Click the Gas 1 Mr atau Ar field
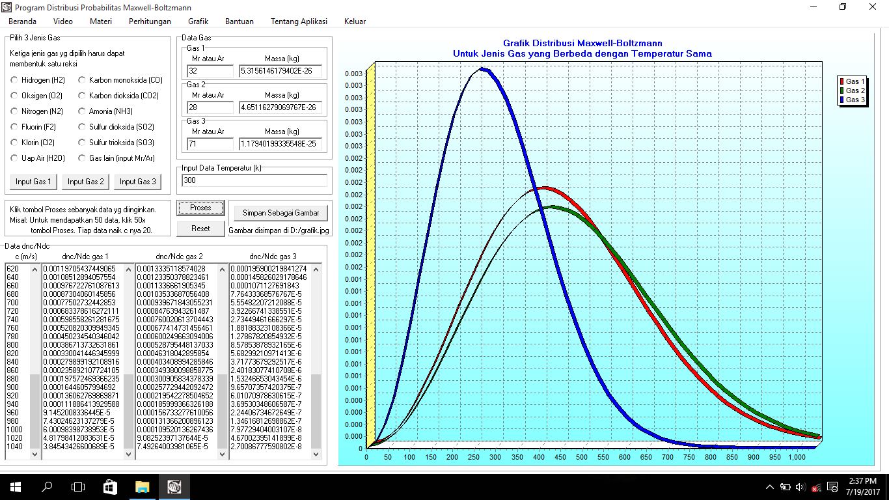 coord(210,71)
